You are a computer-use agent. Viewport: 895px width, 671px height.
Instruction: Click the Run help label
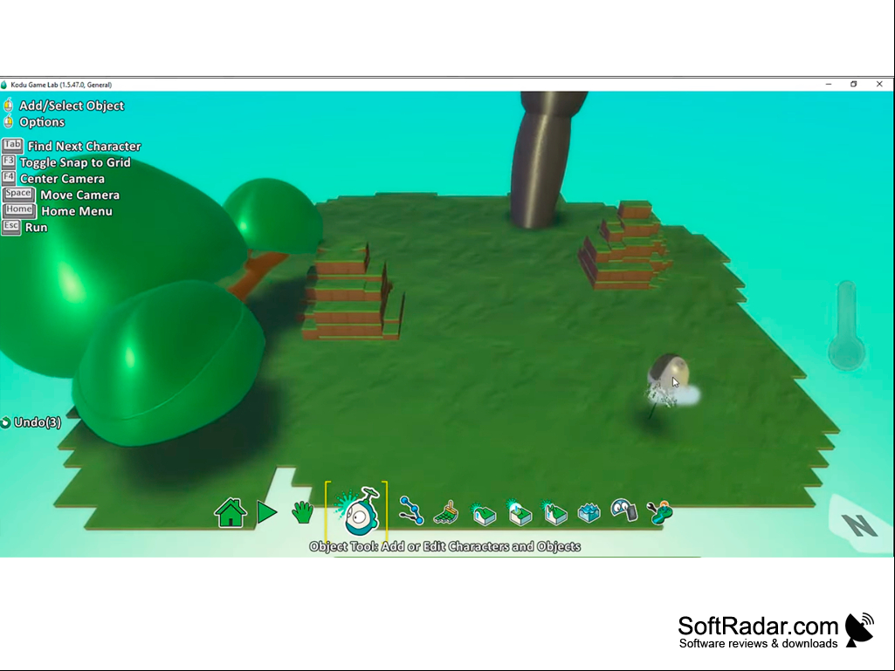click(x=36, y=227)
